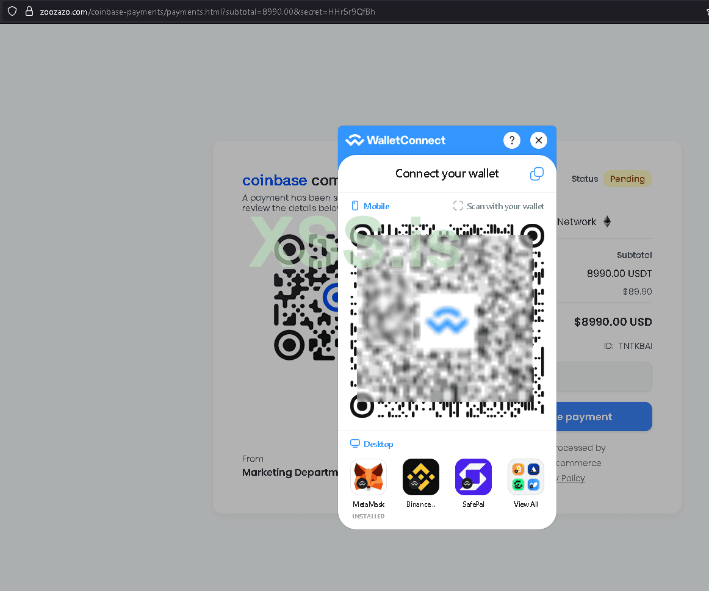Screen dimensions: 709x591
Task: Click the '$89.90' fee value
Action: pyautogui.click(x=637, y=292)
